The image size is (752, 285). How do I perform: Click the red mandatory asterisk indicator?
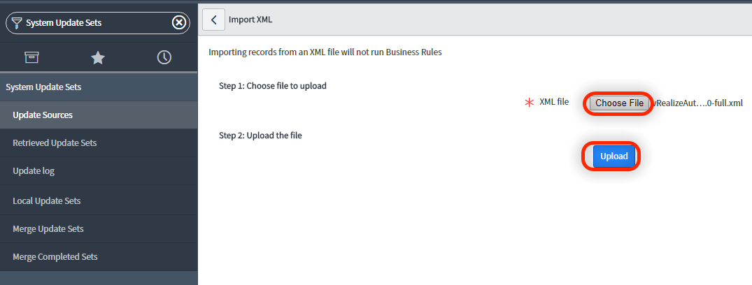coord(529,103)
